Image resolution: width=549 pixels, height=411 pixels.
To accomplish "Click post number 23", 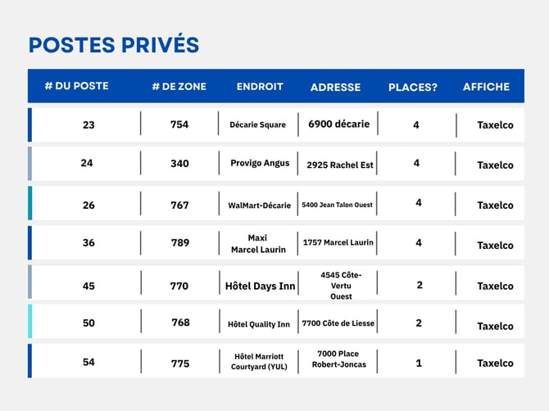I will [x=88, y=125].
